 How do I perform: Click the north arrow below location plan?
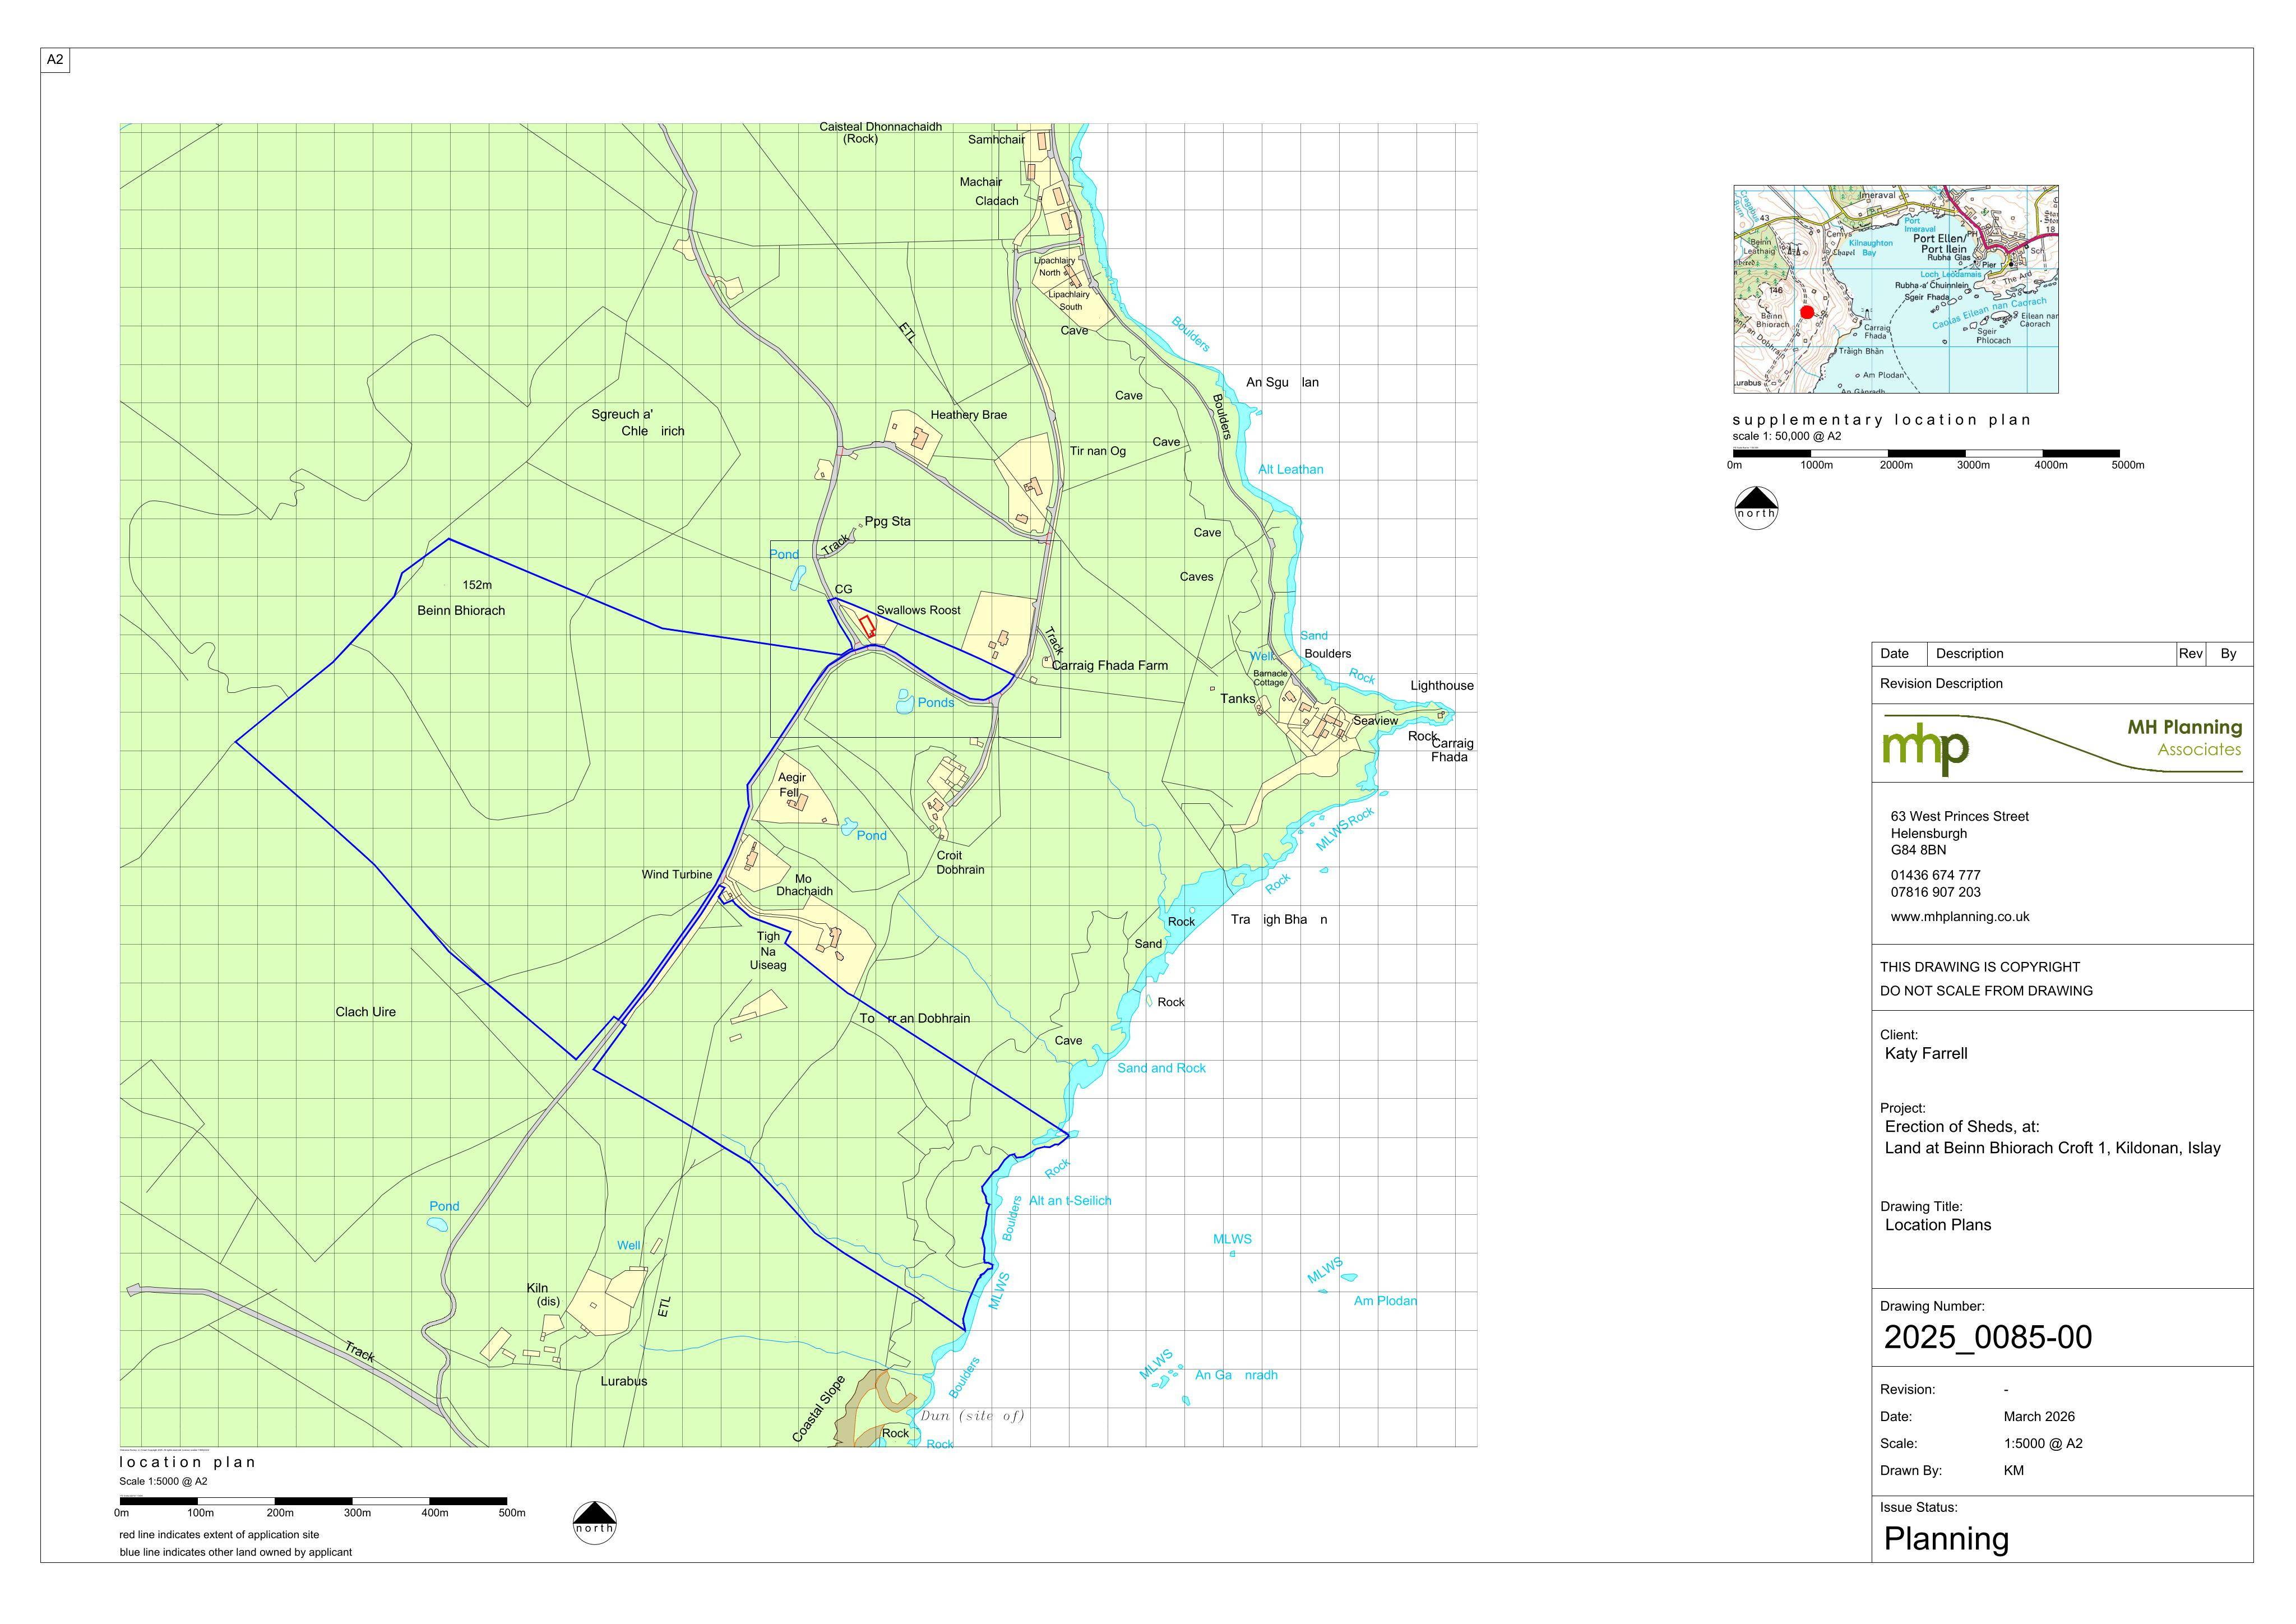coord(594,1522)
